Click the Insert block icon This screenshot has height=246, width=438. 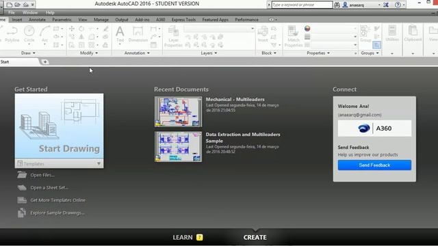pyautogui.click(x=263, y=34)
